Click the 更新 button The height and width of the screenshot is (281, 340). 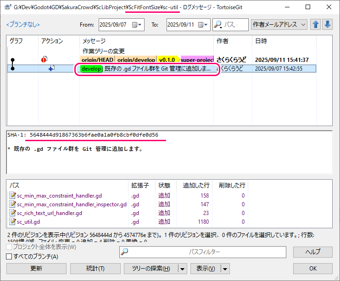36,269
